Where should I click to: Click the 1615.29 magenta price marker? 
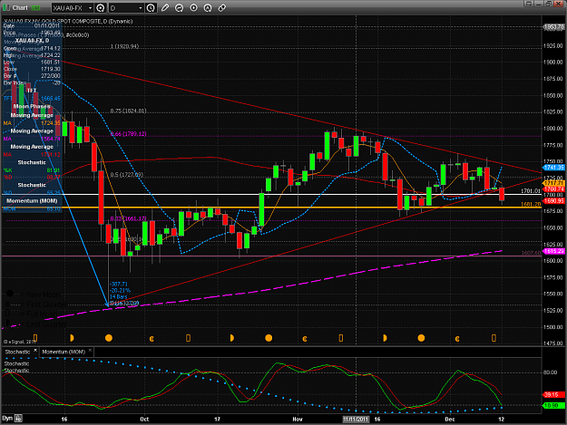point(553,251)
